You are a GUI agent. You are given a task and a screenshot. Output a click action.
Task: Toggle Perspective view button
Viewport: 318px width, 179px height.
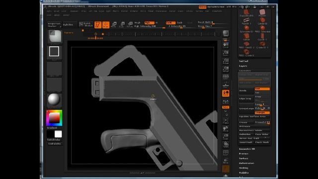[226, 77]
